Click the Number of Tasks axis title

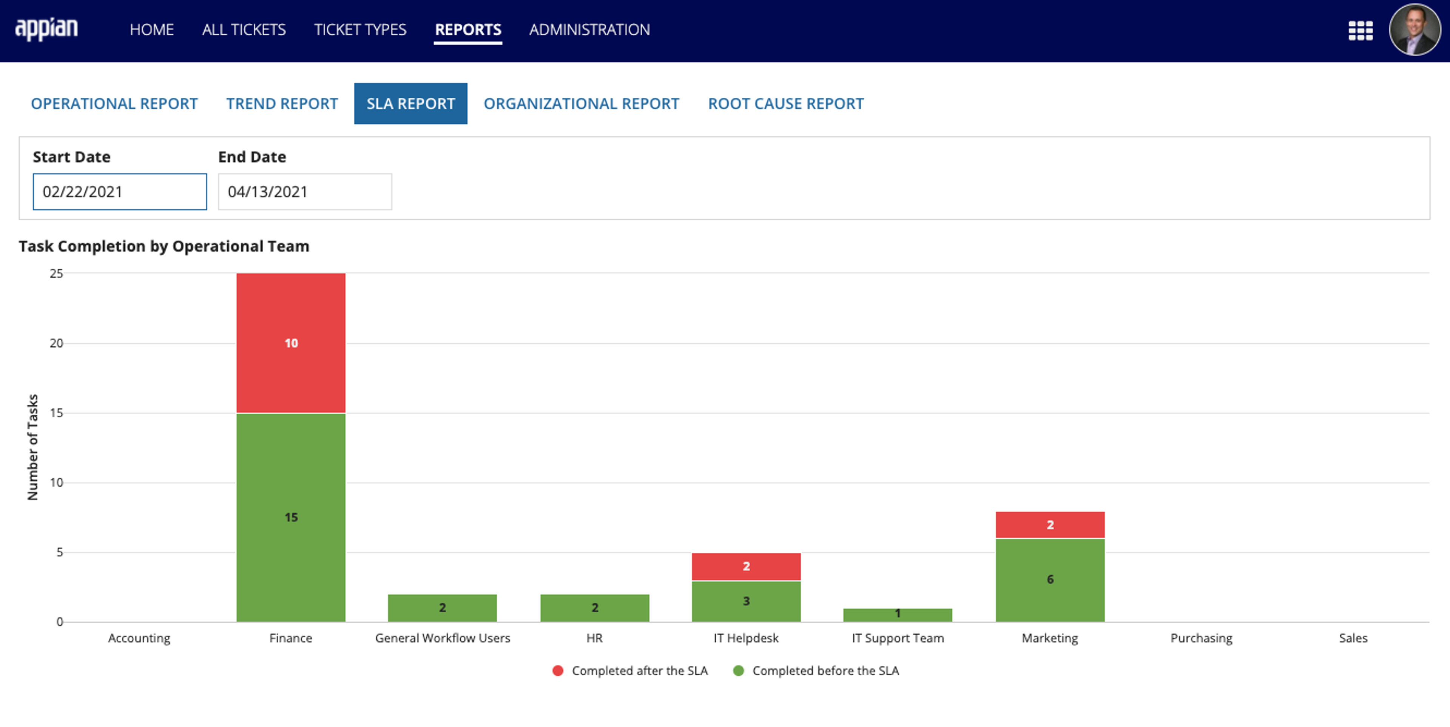(x=32, y=447)
